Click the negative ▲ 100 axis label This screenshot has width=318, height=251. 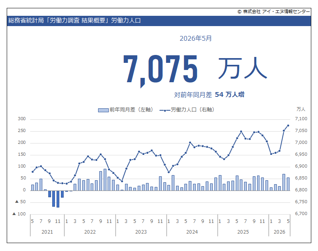19,214
